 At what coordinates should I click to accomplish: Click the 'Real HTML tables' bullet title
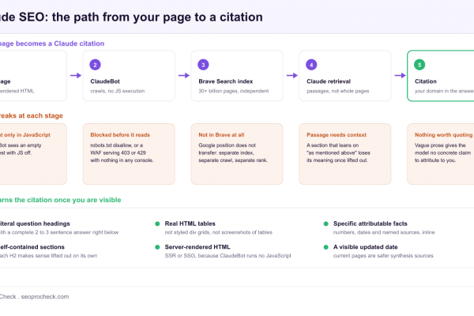[x=190, y=224]
